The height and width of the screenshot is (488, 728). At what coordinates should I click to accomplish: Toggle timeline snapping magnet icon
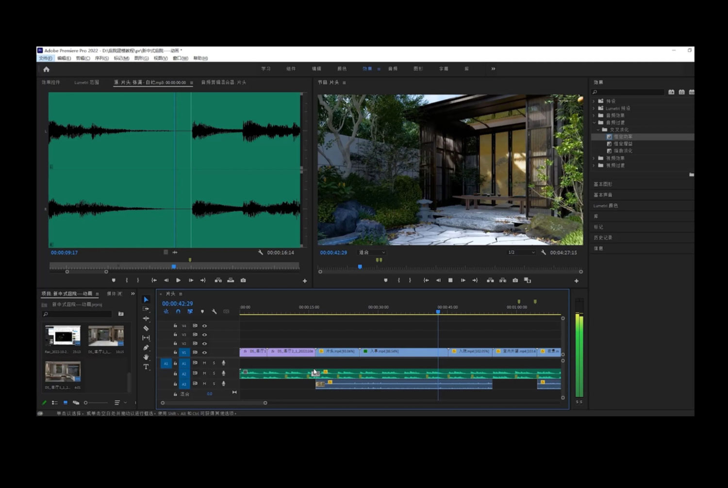point(178,311)
